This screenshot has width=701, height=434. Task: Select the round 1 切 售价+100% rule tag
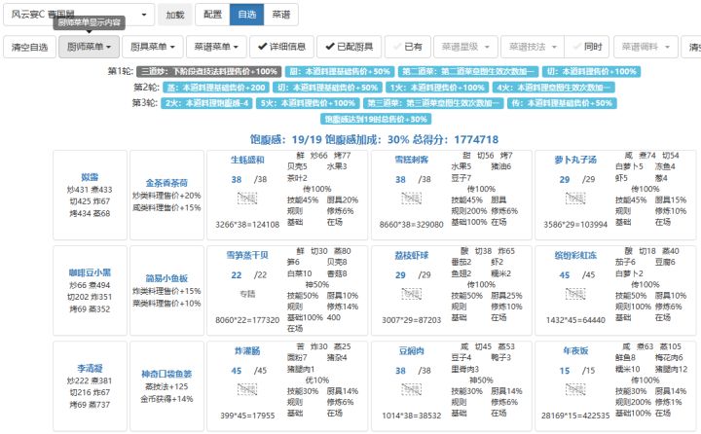pyautogui.click(x=591, y=71)
